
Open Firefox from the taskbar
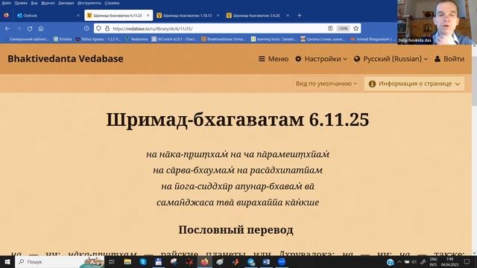(205, 261)
